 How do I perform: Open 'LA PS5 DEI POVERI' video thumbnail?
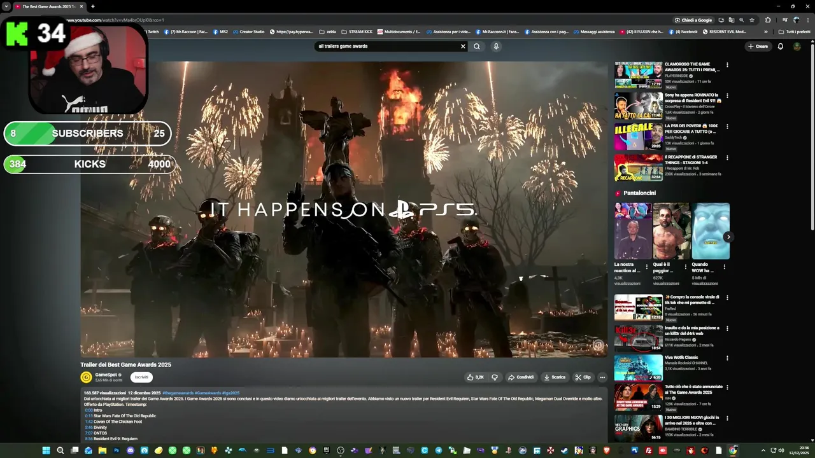point(638,137)
